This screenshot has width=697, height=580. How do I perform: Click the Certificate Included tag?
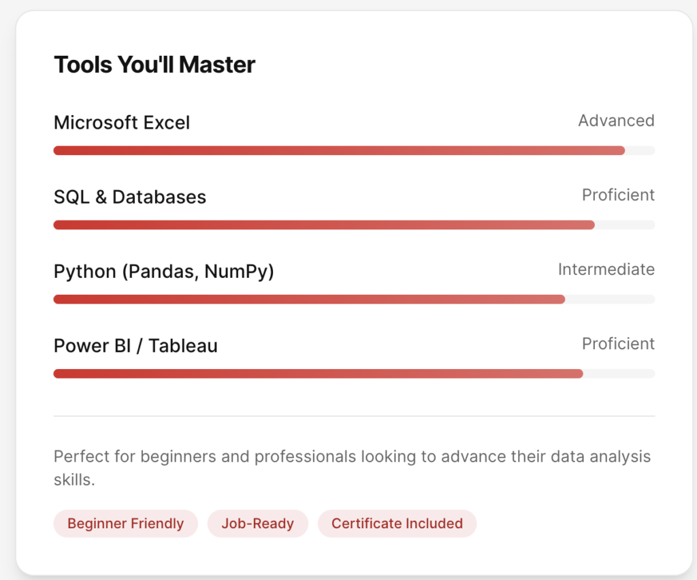pyautogui.click(x=397, y=523)
